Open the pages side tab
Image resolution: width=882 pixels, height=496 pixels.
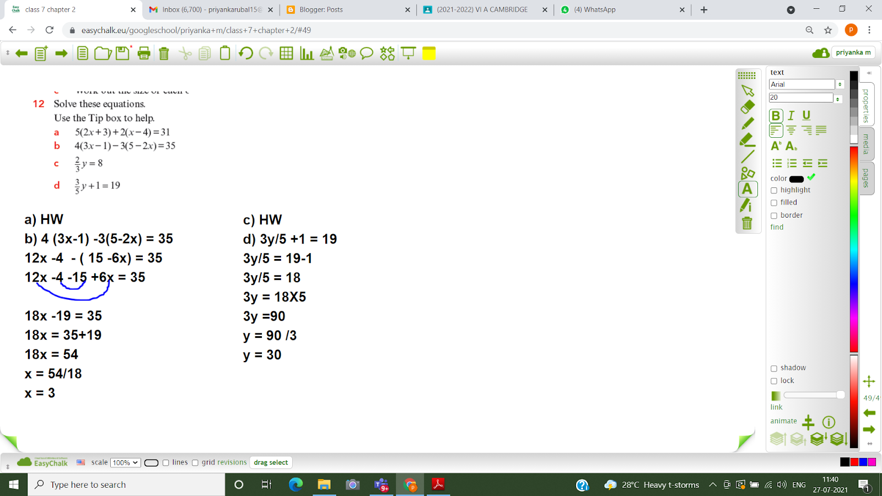pyautogui.click(x=866, y=178)
